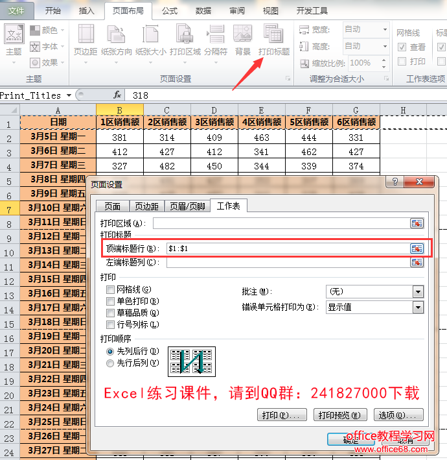The height and width of the screenshot is (460, 447).
Task: Select row header 7
Action: tap(9, 210)
